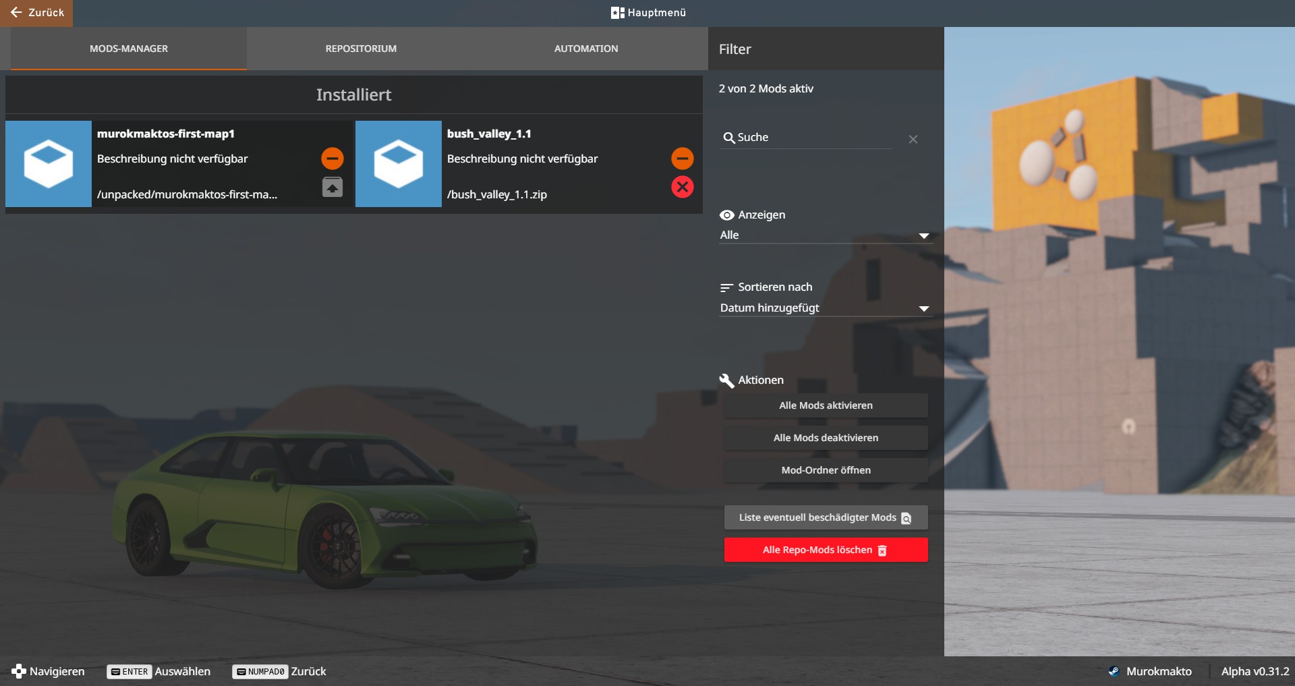Click the Murokmakto username label
Image resolution: width=1295 pixels, height=686 pixels.
coord(1159,671)
